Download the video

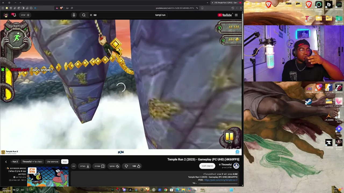point(85,166)
